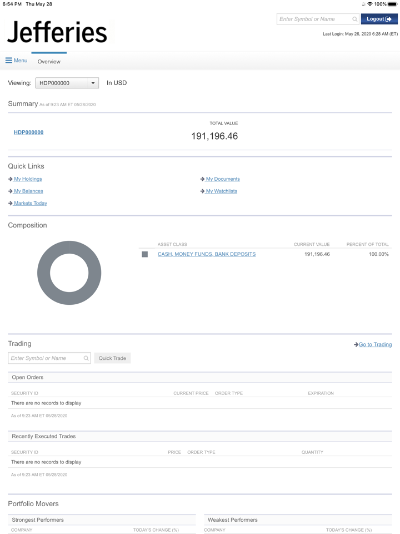
Task: Follow the Go to Trading link
Action: [x=375, y=345]
